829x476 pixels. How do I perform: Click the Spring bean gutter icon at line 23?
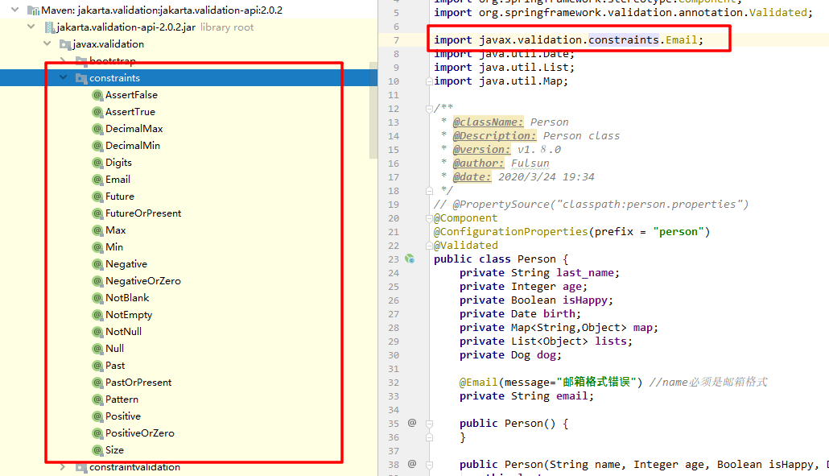pyautogui.click(x=410, y=259)
